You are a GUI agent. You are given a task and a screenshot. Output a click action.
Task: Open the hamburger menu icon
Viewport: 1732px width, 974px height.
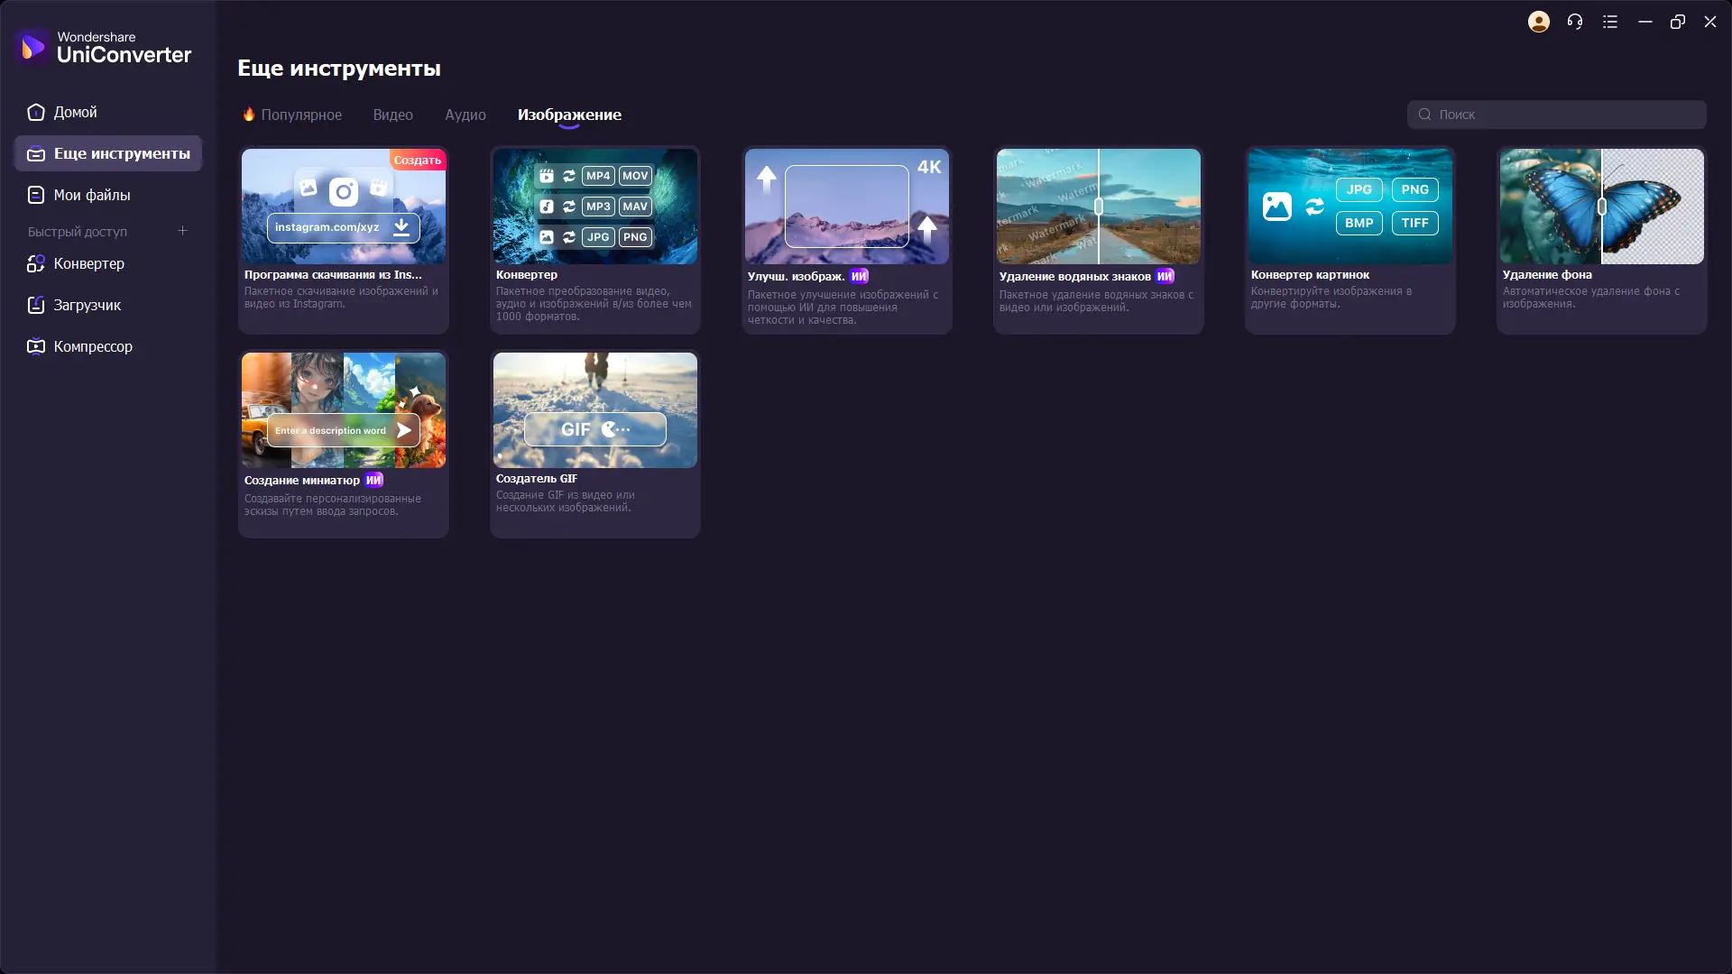point(1610,22)
